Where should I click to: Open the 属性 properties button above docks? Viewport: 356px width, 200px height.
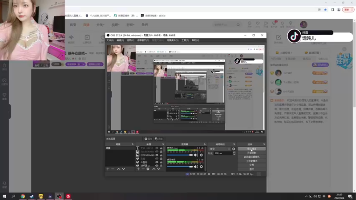coord(148,139)
